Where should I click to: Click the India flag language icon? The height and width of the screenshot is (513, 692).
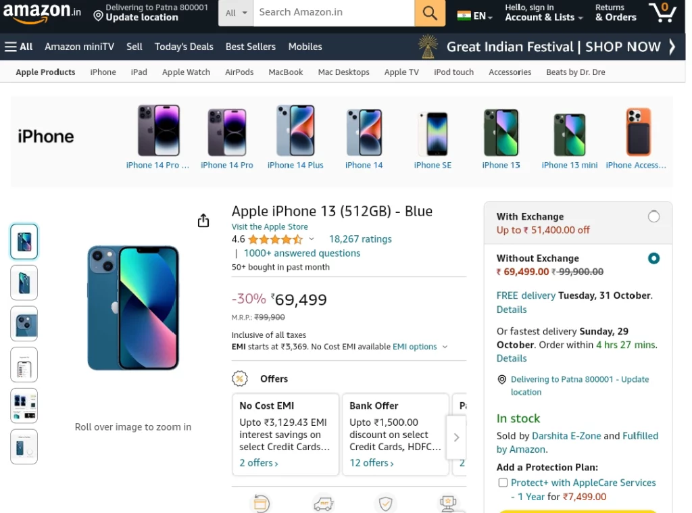(464, 16)
